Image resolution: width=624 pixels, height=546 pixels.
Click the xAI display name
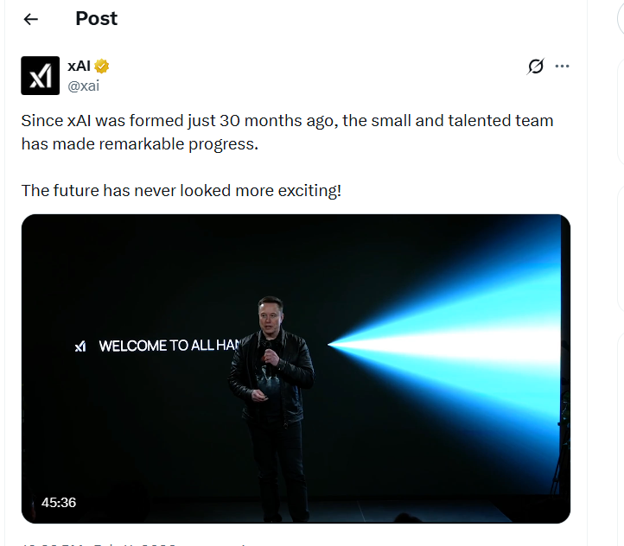(79, 67)
